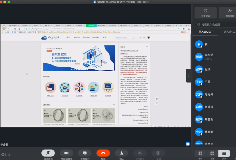Click 更多 in the 公告栏 header
This screenshot has height=160, width=236.
tap(147, 47)
